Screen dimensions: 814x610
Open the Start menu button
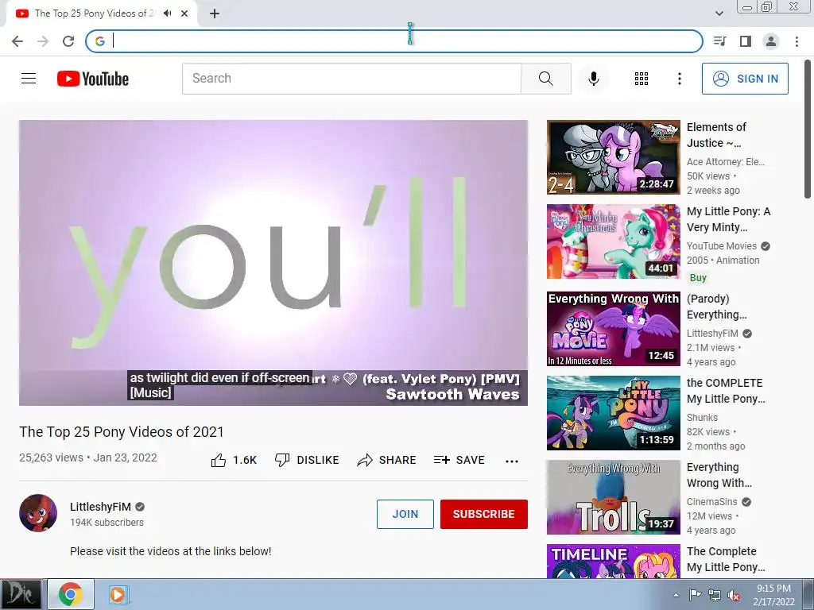point(20,594)
